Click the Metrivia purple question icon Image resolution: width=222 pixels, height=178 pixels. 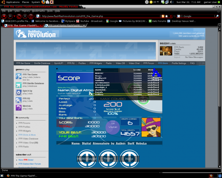(x=19, y=108)
